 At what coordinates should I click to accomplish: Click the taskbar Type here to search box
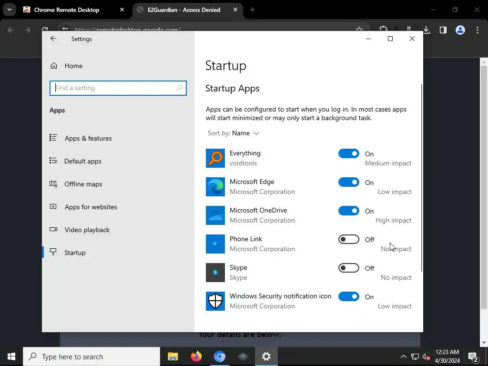point(91,356)
